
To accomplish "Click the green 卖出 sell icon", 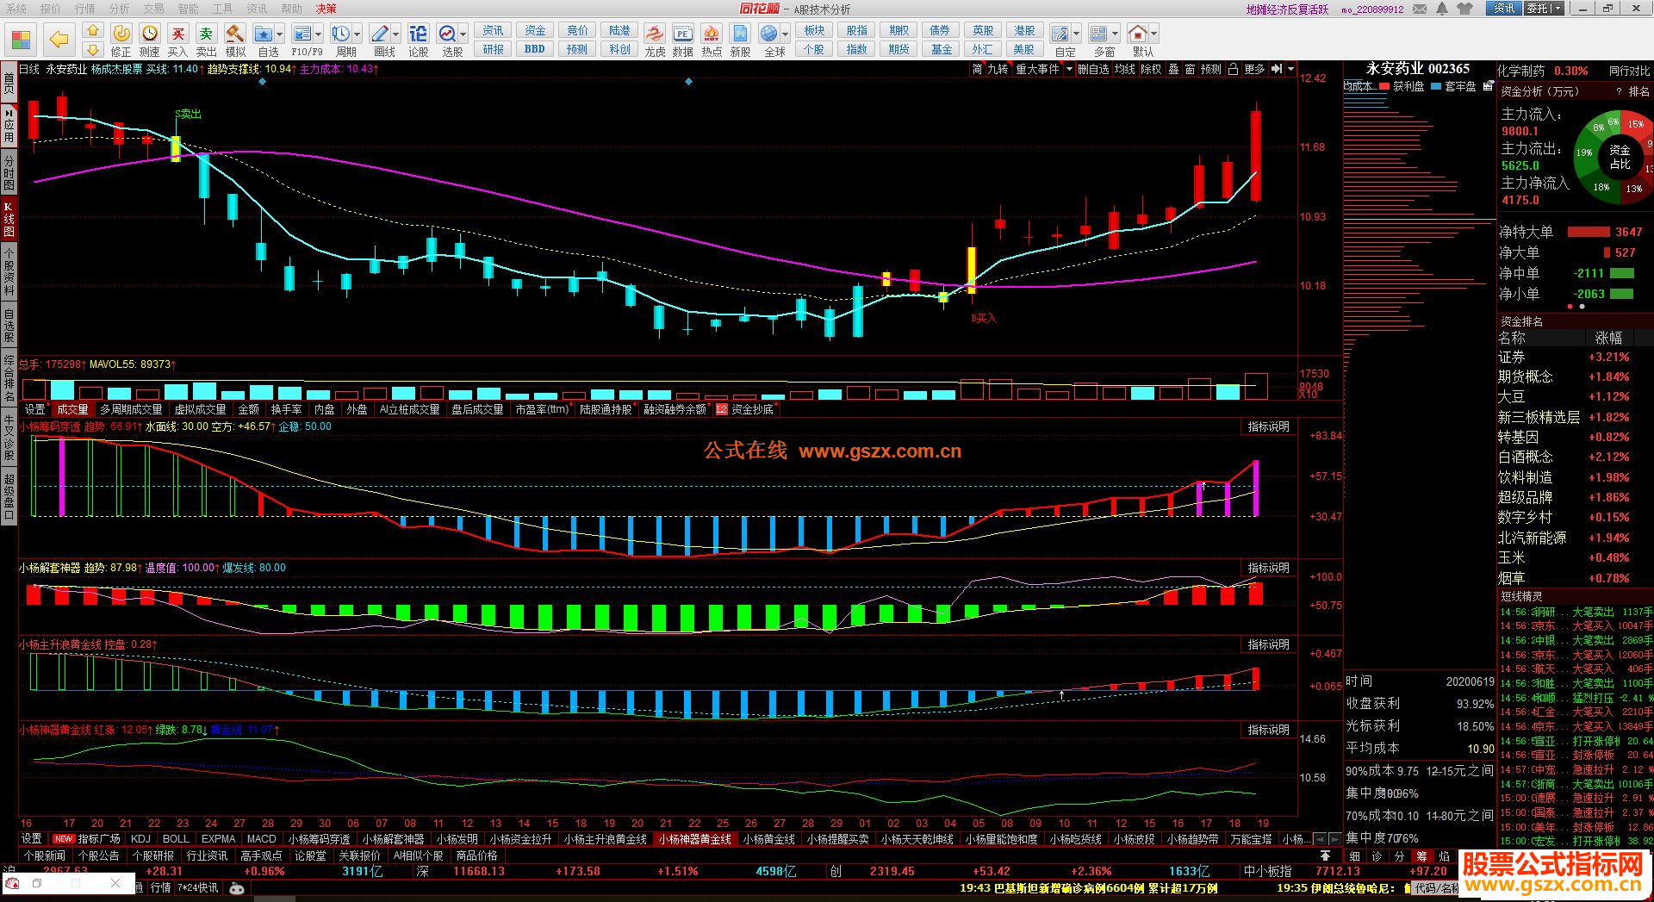I will coord(206,40).
